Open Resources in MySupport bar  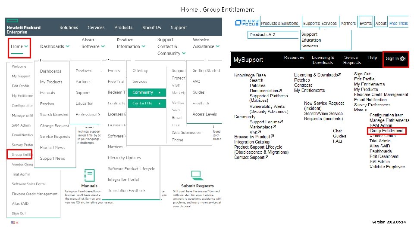(294, 57)
